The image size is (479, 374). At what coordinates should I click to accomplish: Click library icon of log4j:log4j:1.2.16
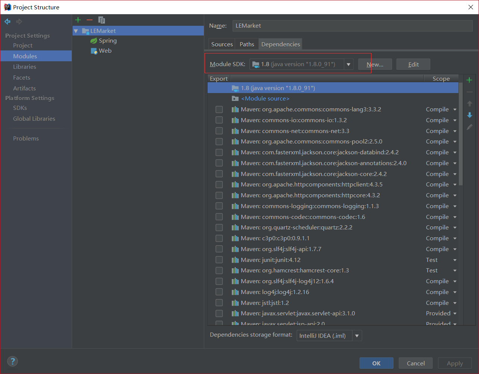[x=235, y=292]
